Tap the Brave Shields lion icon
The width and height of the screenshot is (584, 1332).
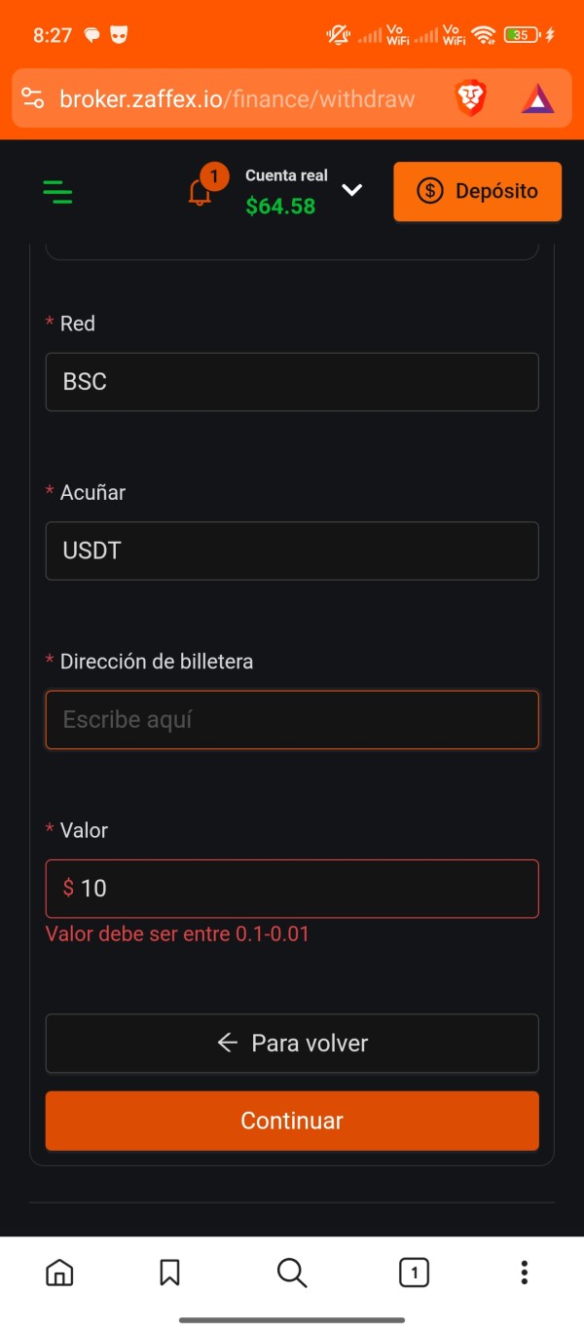[x=471, y=98]
